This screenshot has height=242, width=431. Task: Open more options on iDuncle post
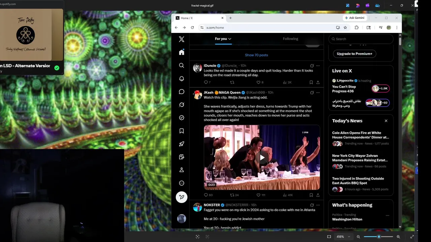tap(318, 66)
